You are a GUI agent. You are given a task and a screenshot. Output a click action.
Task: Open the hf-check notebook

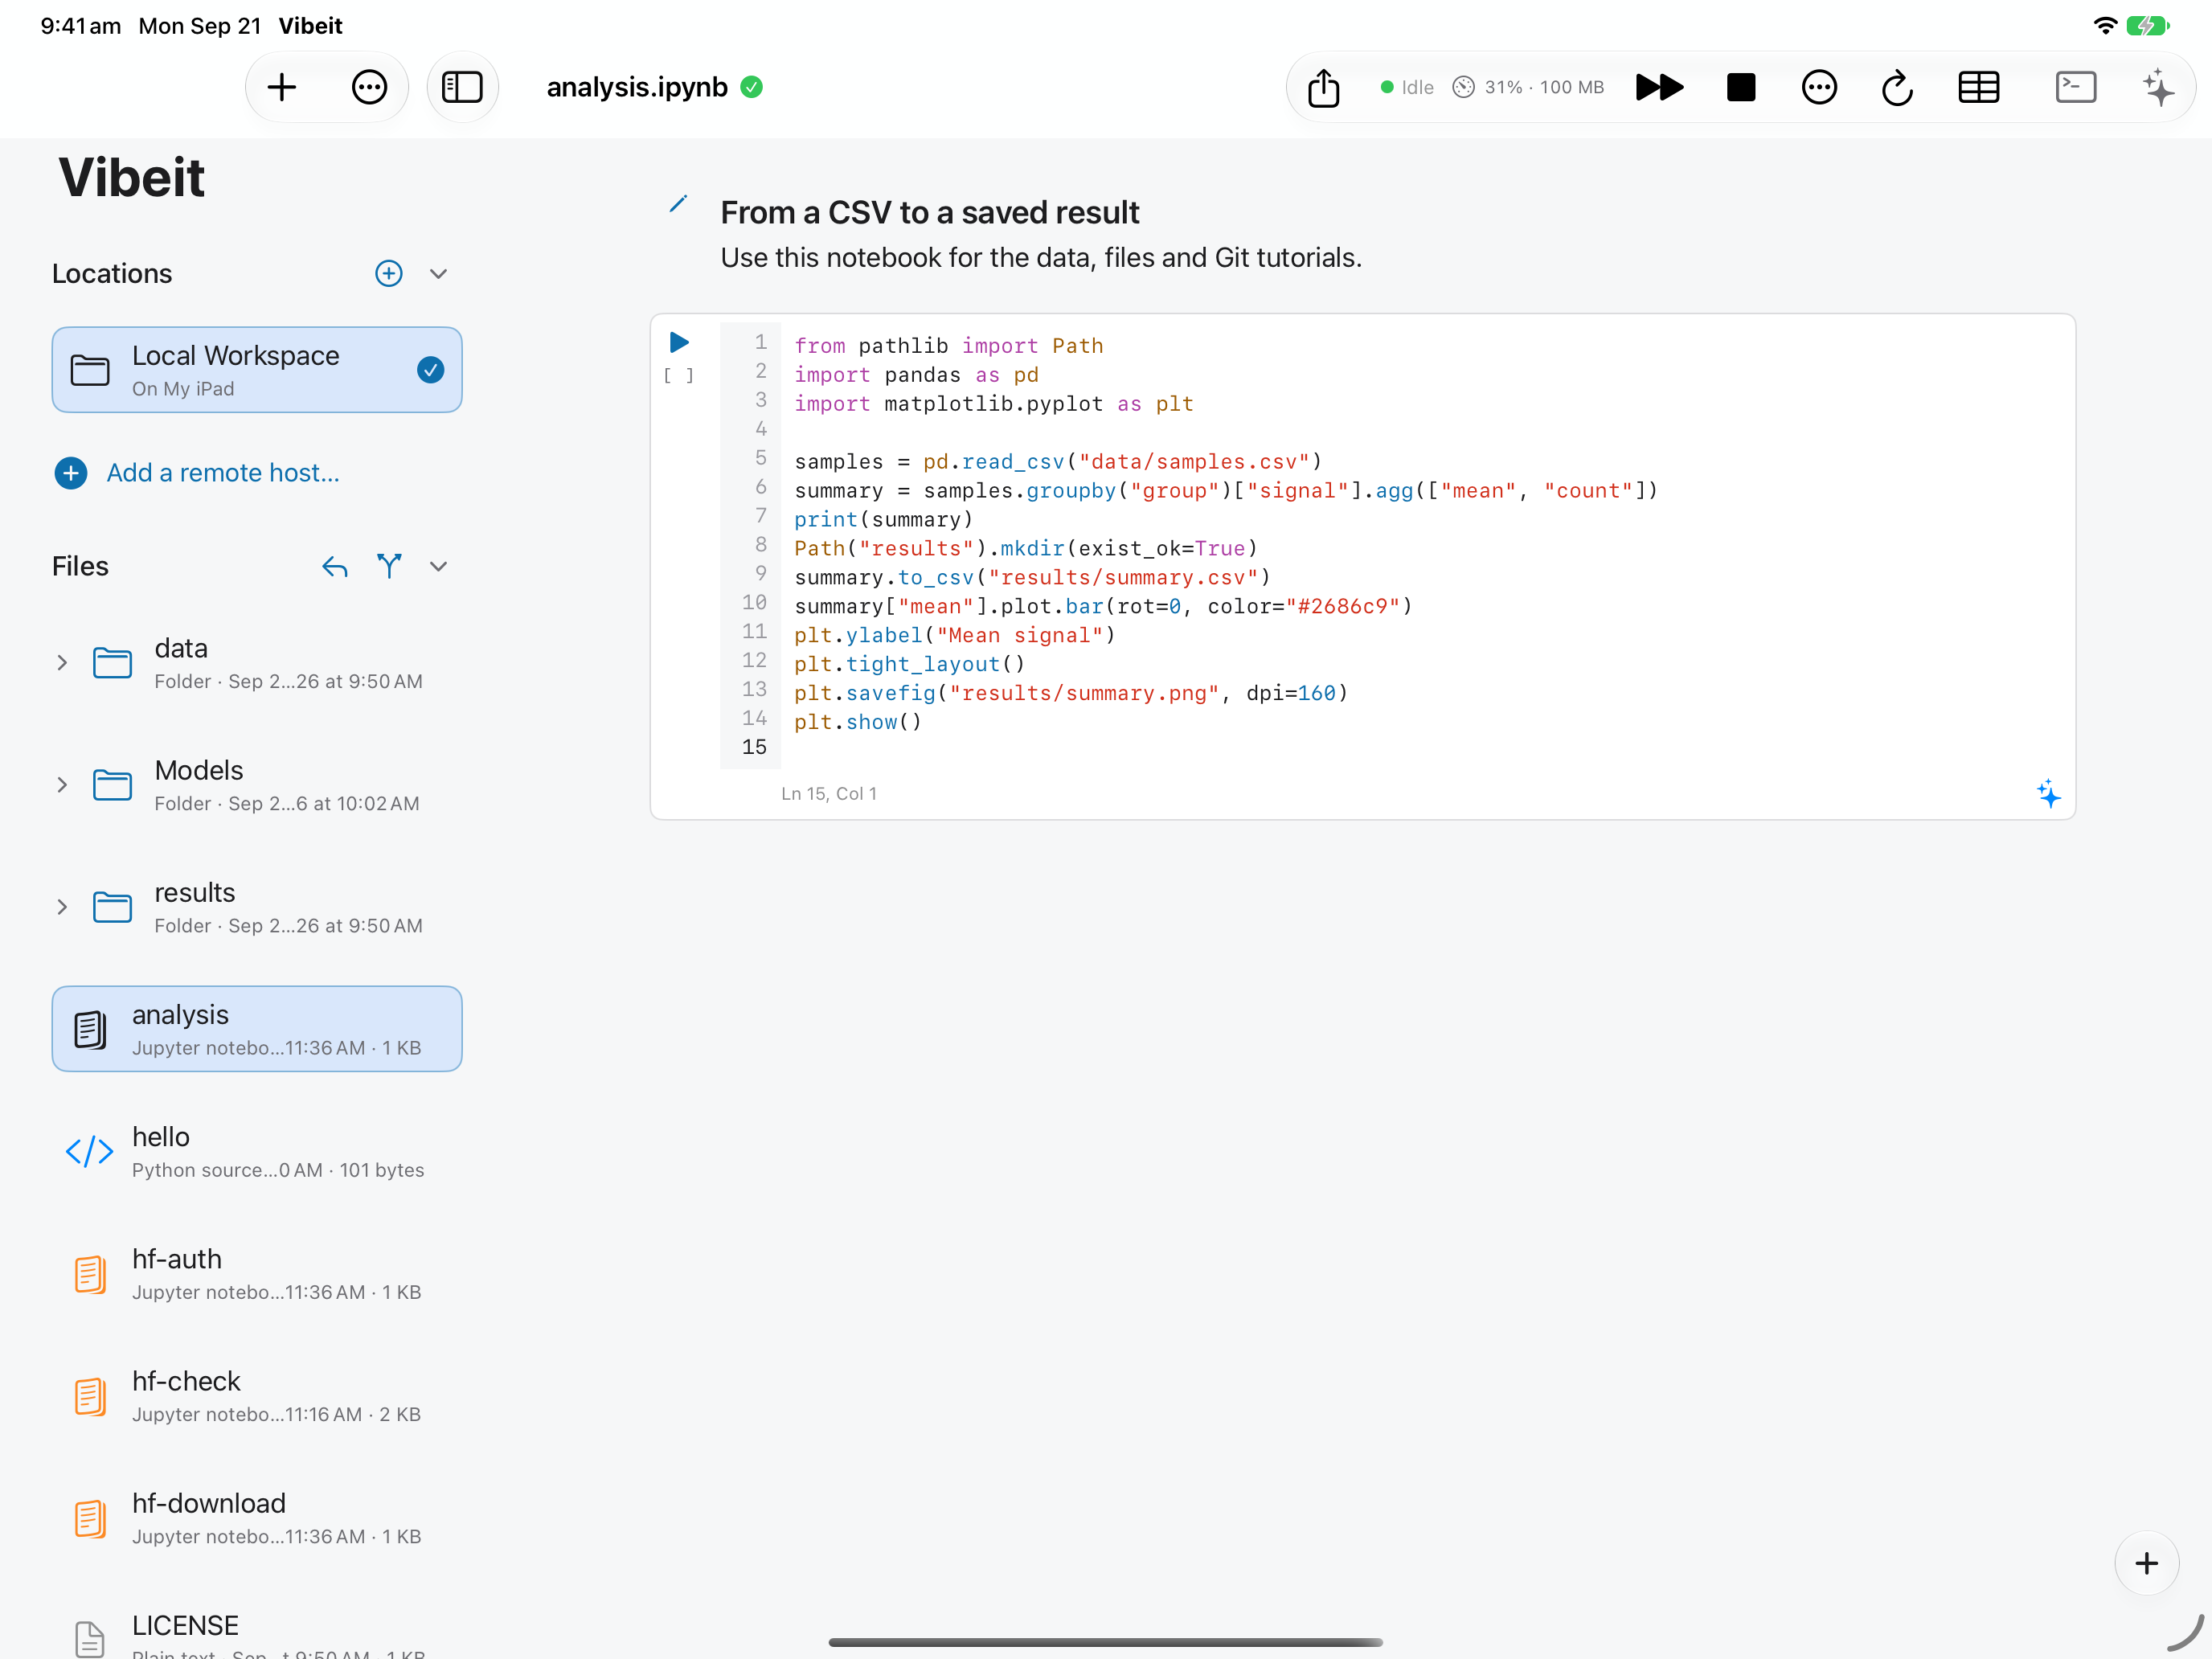coord(257,1396)
